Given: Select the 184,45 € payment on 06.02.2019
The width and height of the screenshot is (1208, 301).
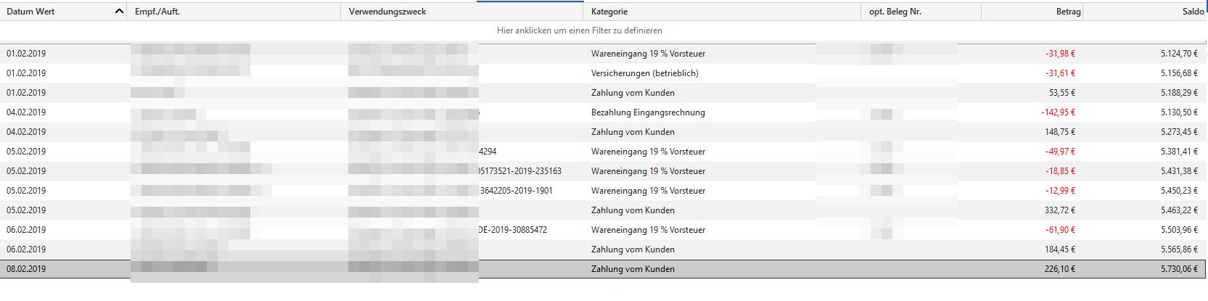Looking at the screenshot, I should (603, 250).
